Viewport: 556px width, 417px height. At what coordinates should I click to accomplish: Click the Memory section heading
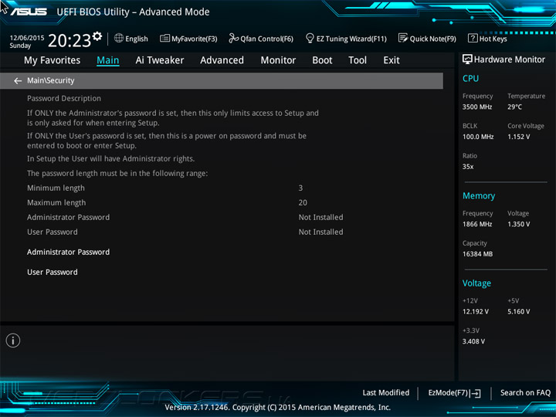tap(479, 195)
